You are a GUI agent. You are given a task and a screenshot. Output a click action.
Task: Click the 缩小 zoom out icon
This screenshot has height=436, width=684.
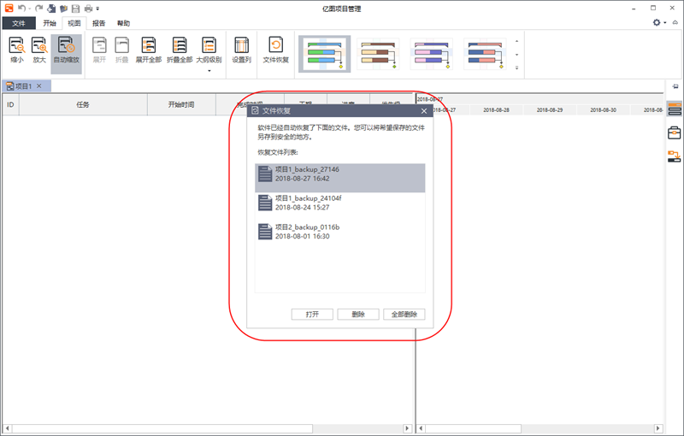17,50
